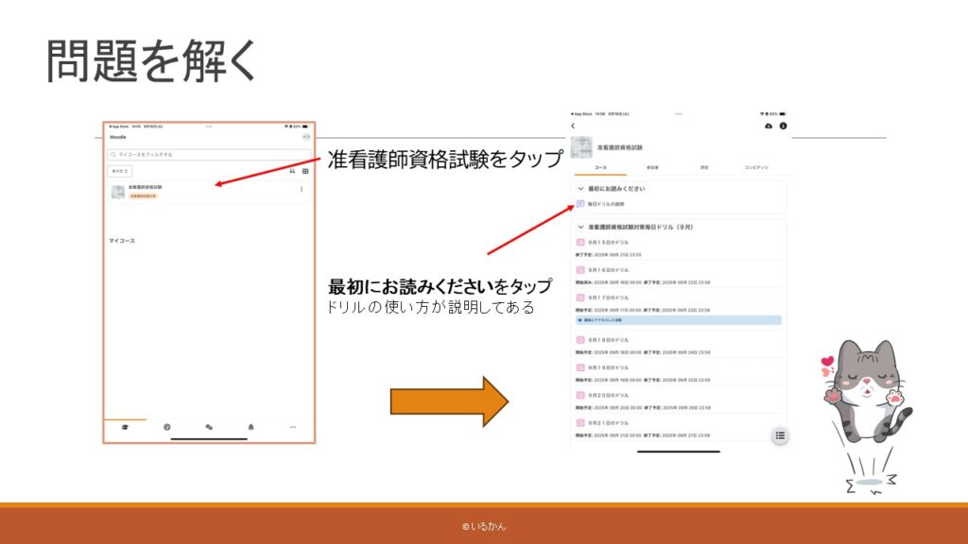Collapse the 最初にお読みください section
The image size is (968, 544).
[580, 189]
